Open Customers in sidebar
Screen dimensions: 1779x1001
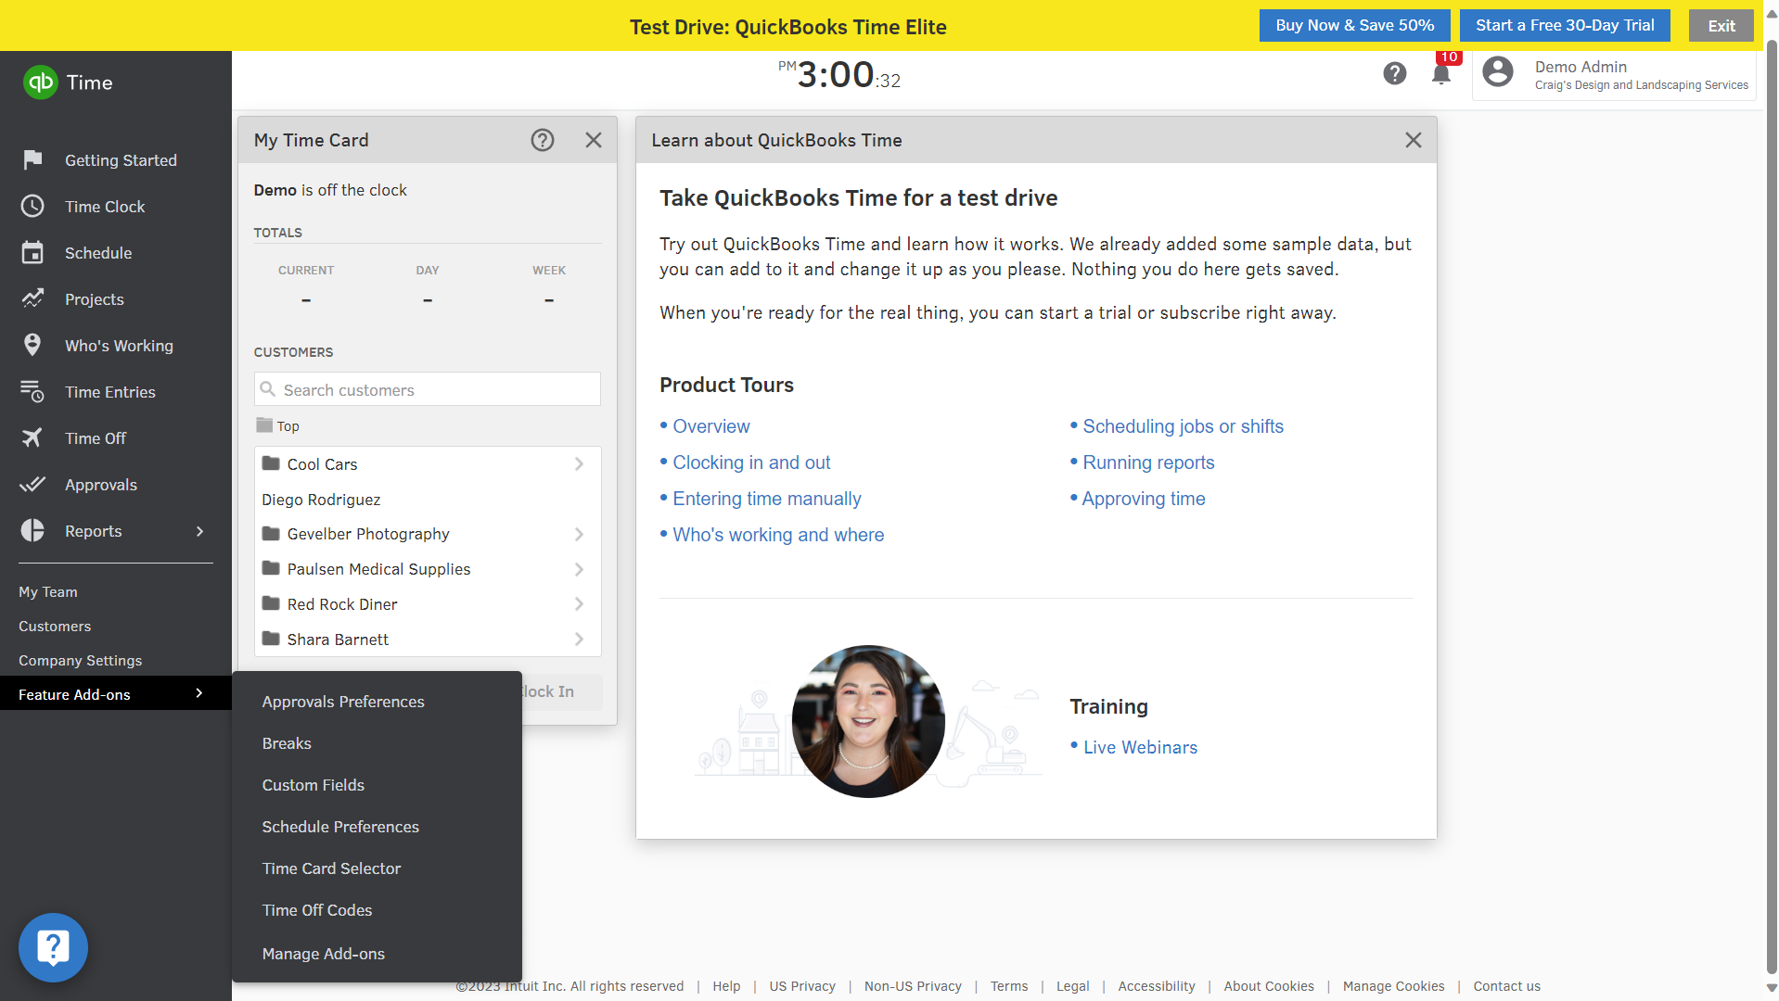pos(55,626)
